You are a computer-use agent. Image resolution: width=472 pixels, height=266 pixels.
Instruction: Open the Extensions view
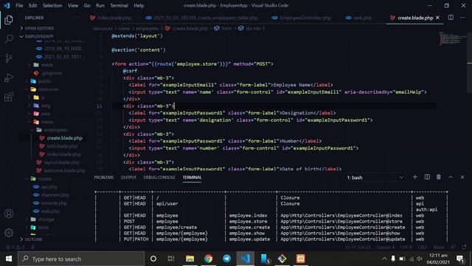click(x=9, y=97)
